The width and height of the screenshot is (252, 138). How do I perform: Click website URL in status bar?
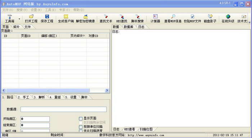[146, 135]
